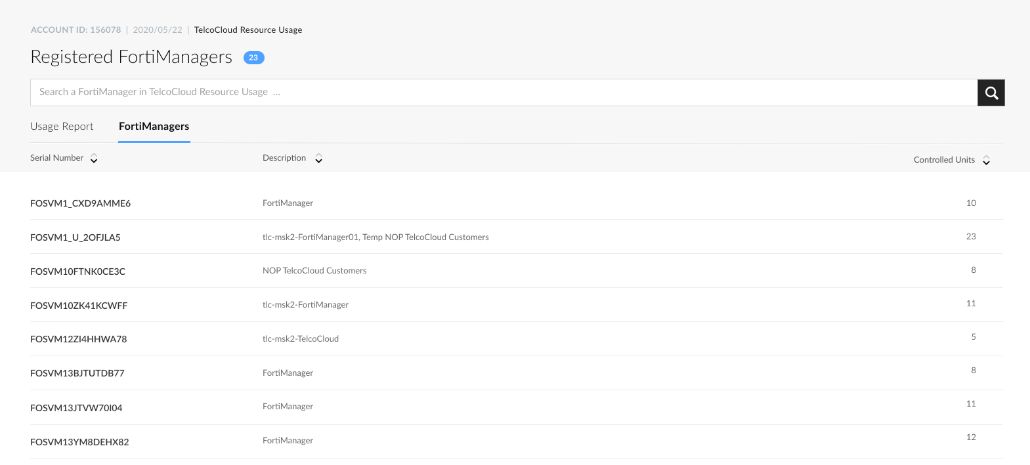
Task: Click TelcoCloud Resource Usage breadcrumb
Action: click(x=248, y=30)
